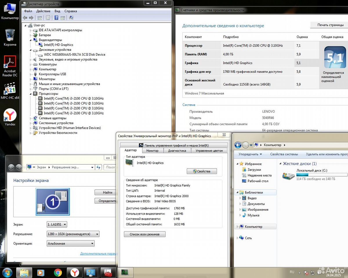Open Справка menu in Device Manager
This screenshot has height=278, width=348.
point(71,11)
